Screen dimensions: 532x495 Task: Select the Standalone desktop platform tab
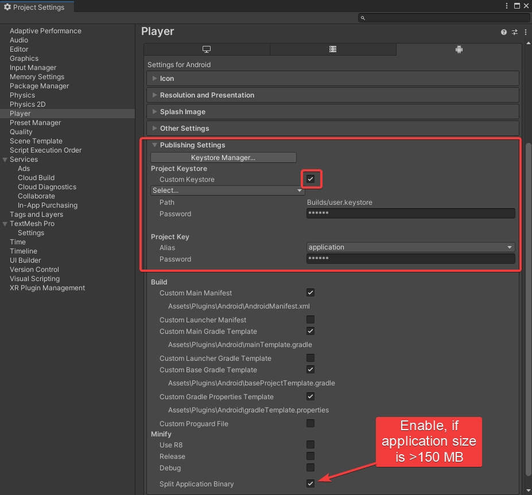(x=207, y=49)
